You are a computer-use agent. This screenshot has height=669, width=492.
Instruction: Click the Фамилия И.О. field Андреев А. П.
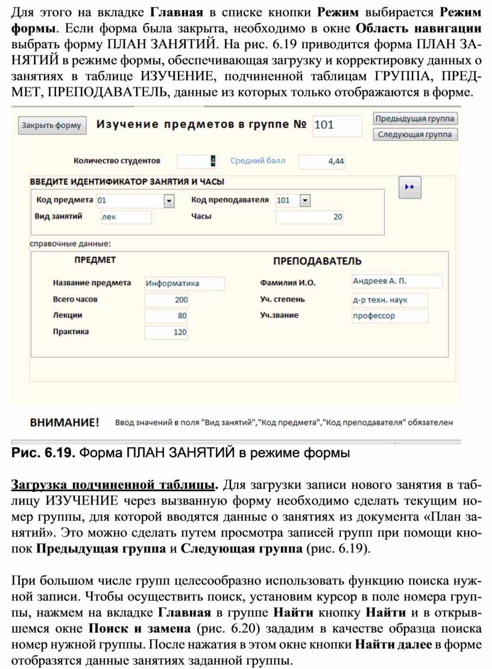point(397,281)
